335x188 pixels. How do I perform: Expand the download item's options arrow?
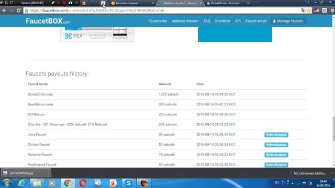tap(49, 173)
